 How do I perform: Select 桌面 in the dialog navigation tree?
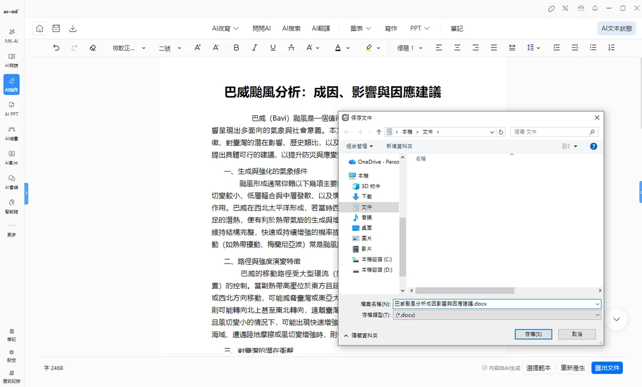(x=366, y=228)
